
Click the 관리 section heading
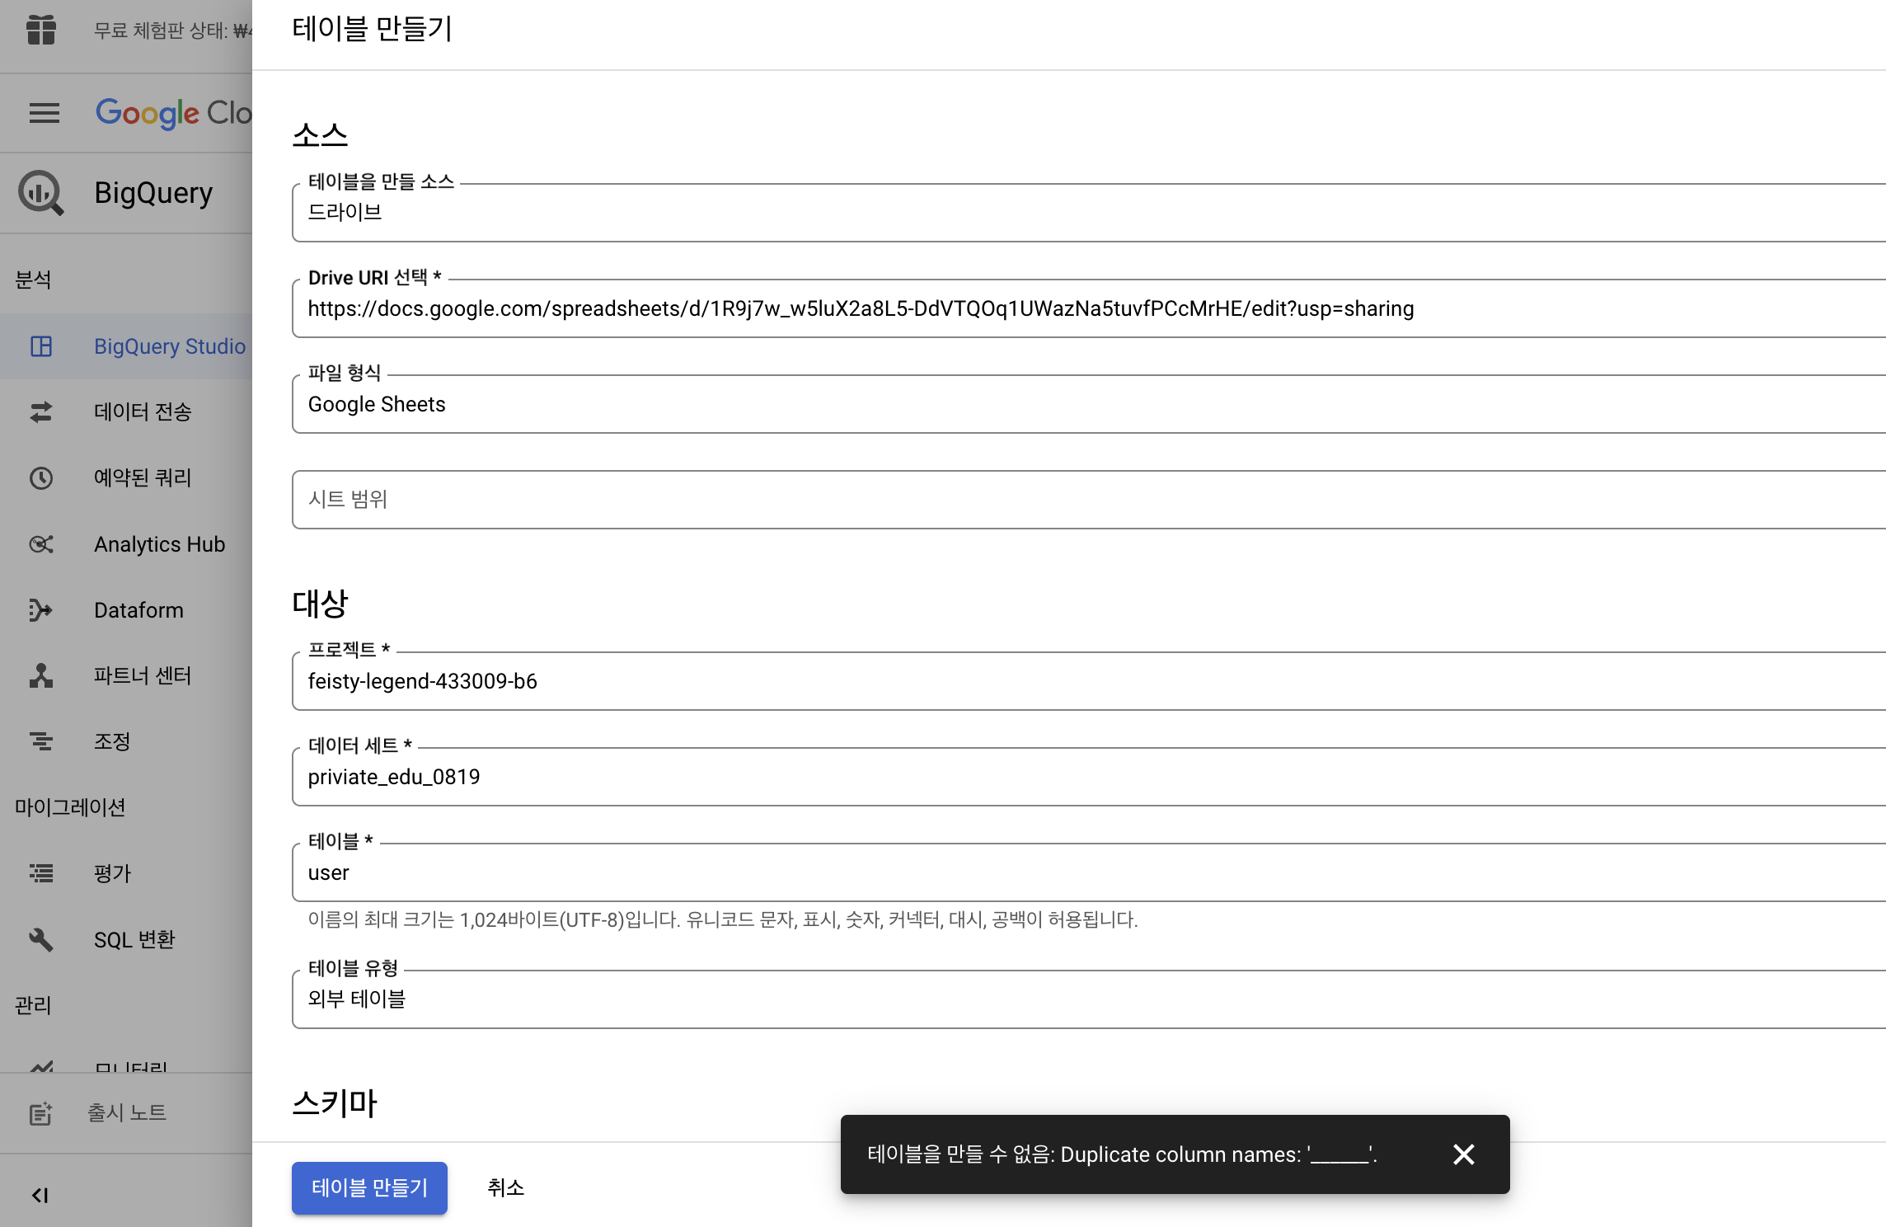(33, 1005)
